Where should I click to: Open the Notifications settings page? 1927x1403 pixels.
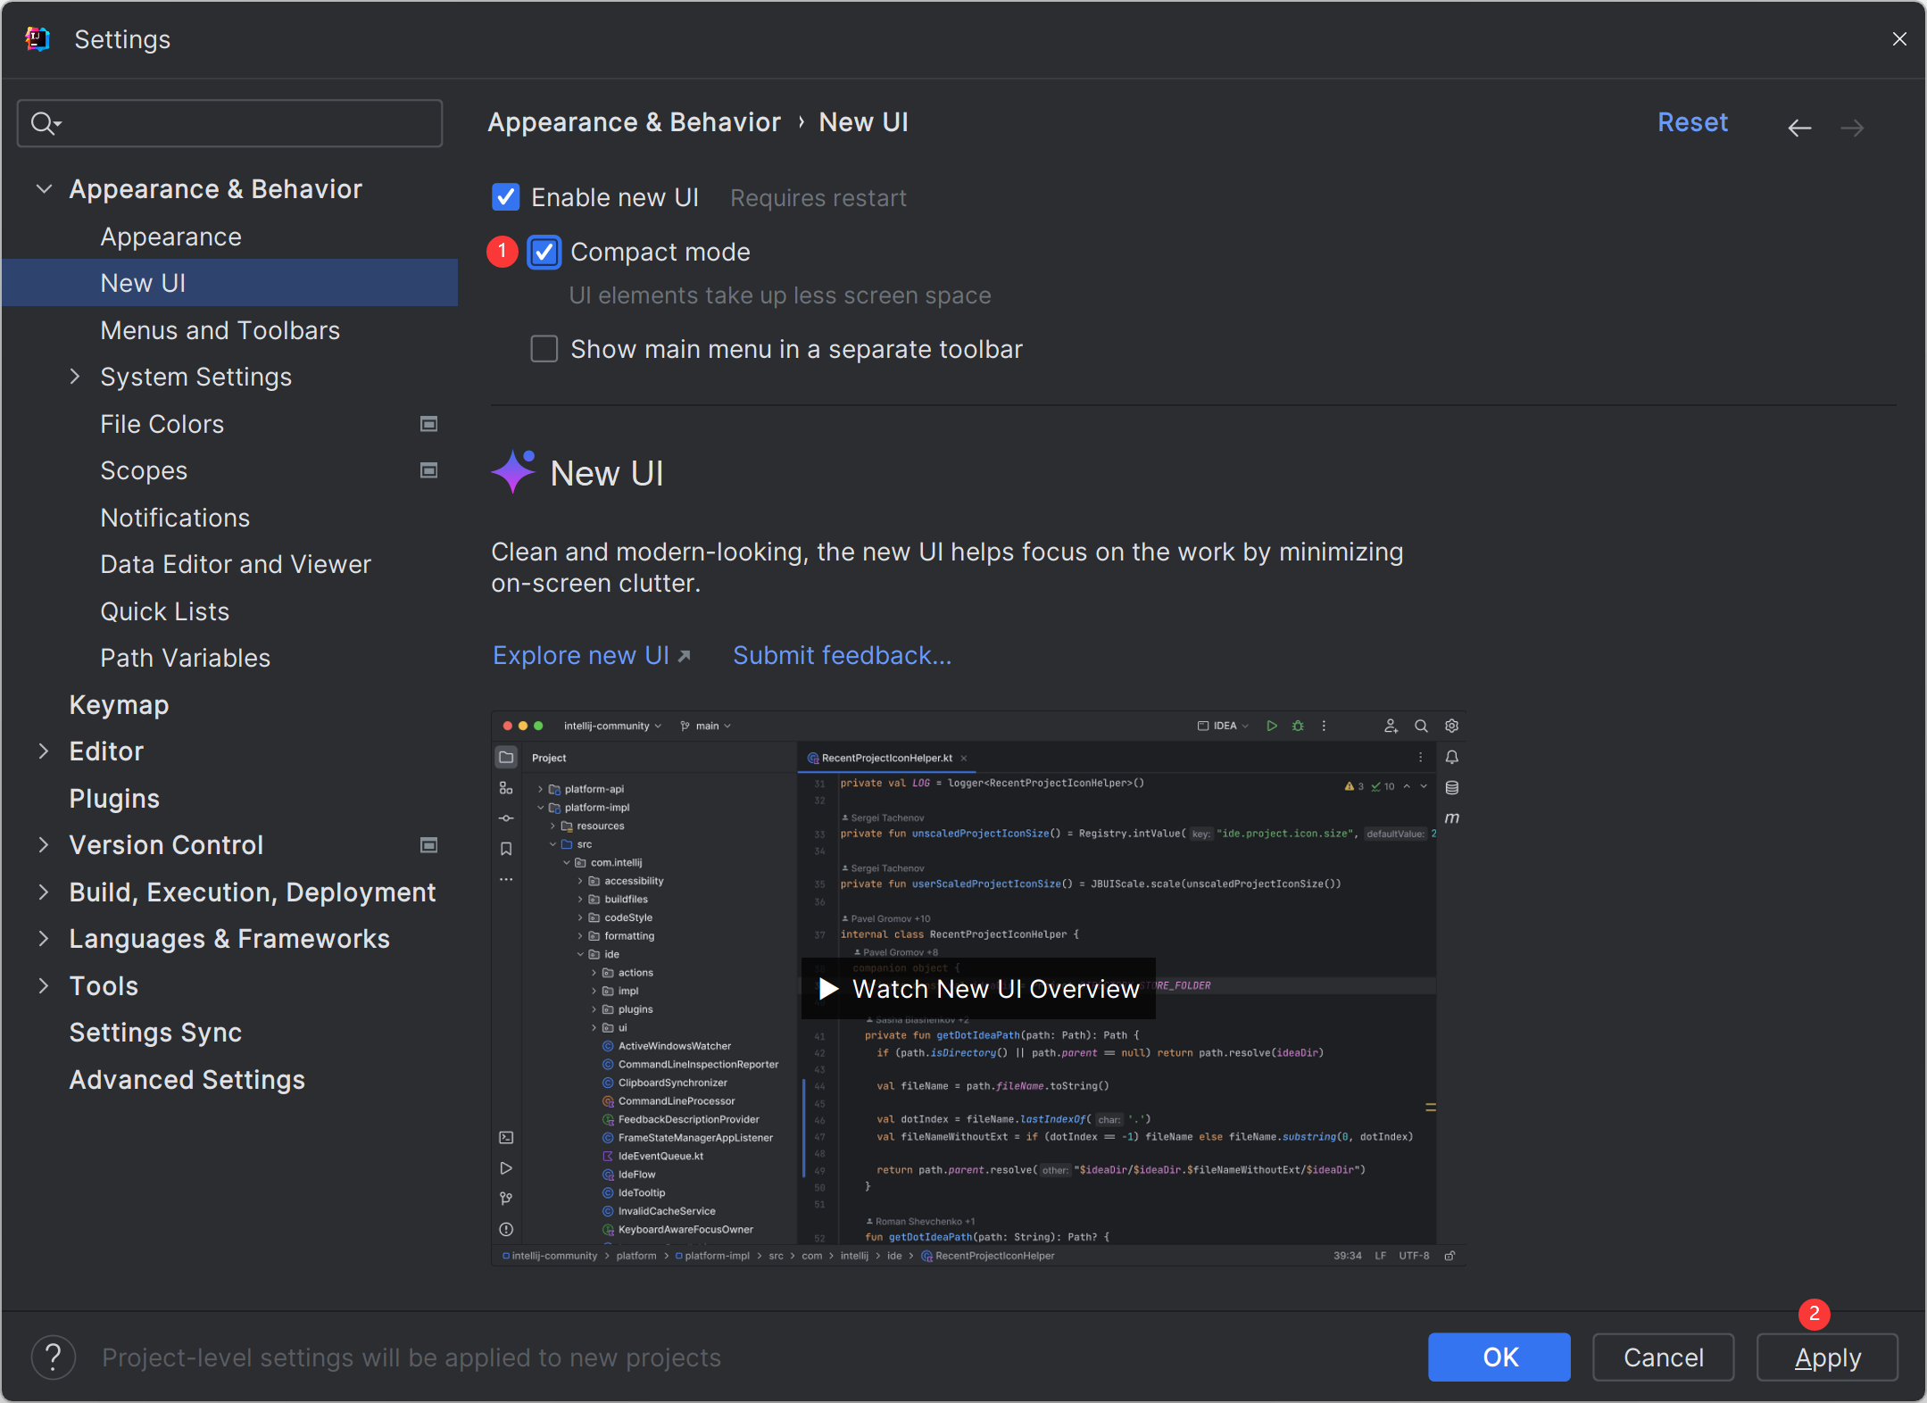pyautogui.click(x=175, y=518)
